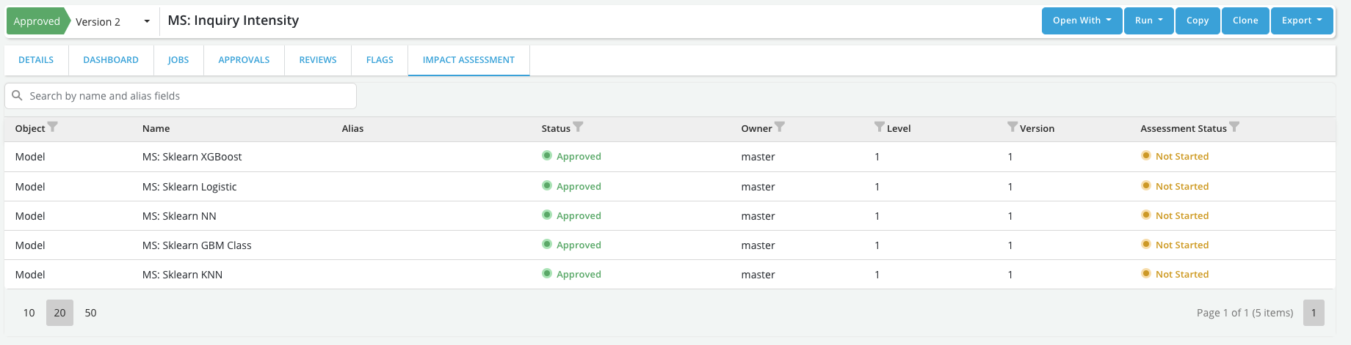The image size is (1351, 345).
Task: Open the Status column filter
Action: click(x=579, y=127)
